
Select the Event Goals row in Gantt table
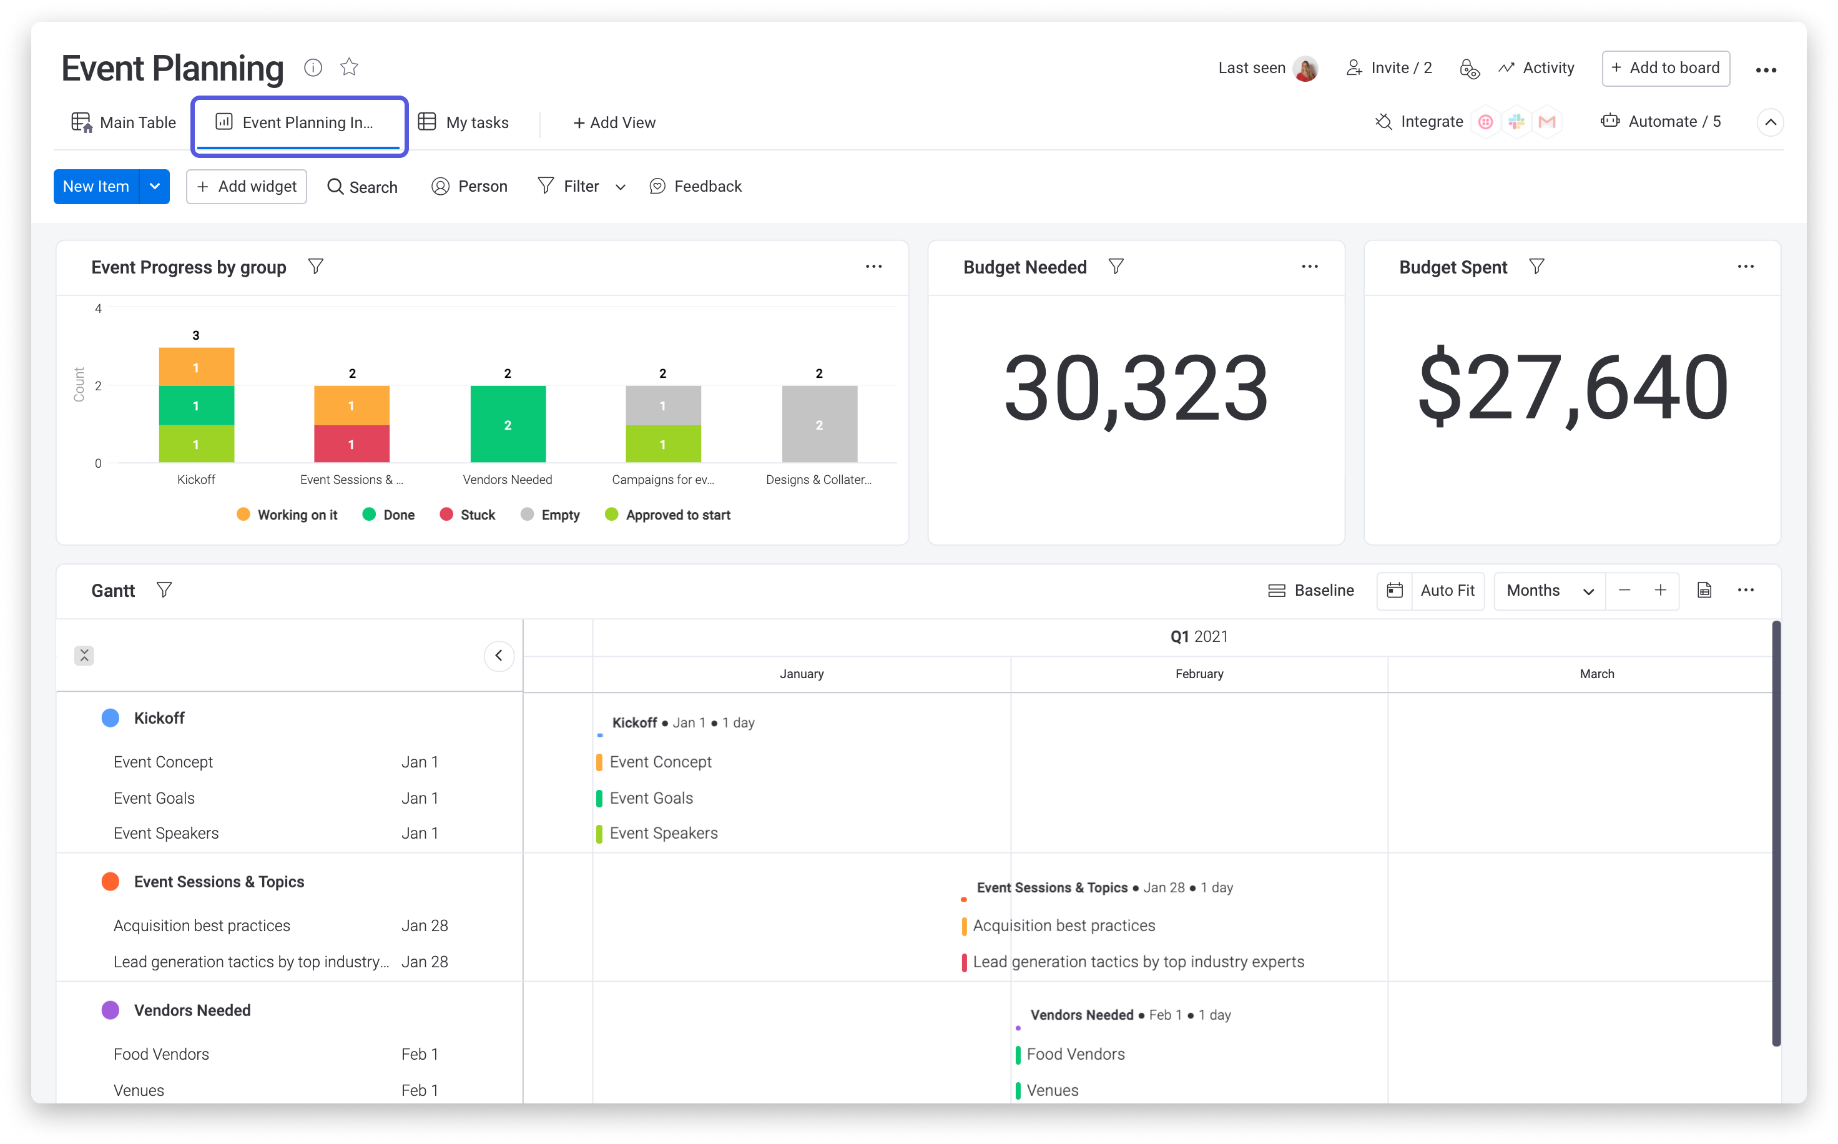[x=290, y=798]
